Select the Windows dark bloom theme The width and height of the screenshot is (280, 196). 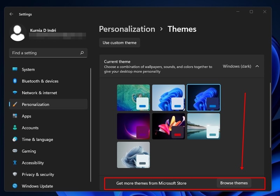coord(204,97)
